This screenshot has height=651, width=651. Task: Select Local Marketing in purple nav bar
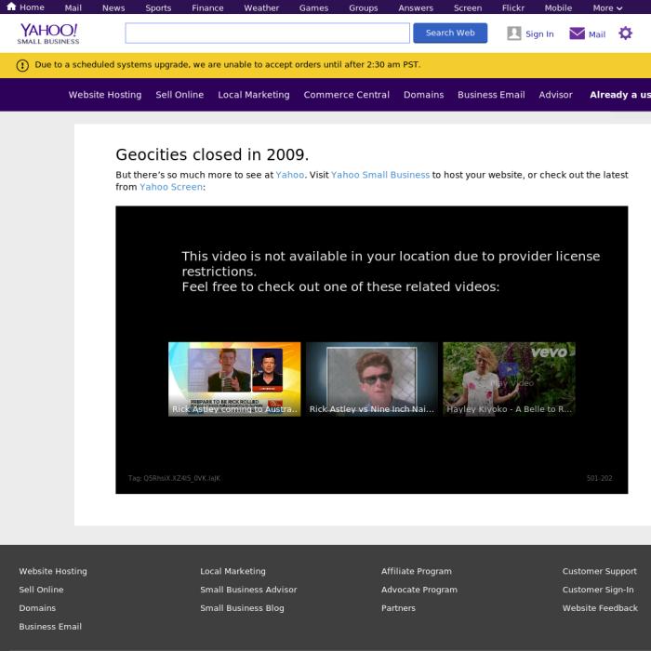click(x=254, y=95)
